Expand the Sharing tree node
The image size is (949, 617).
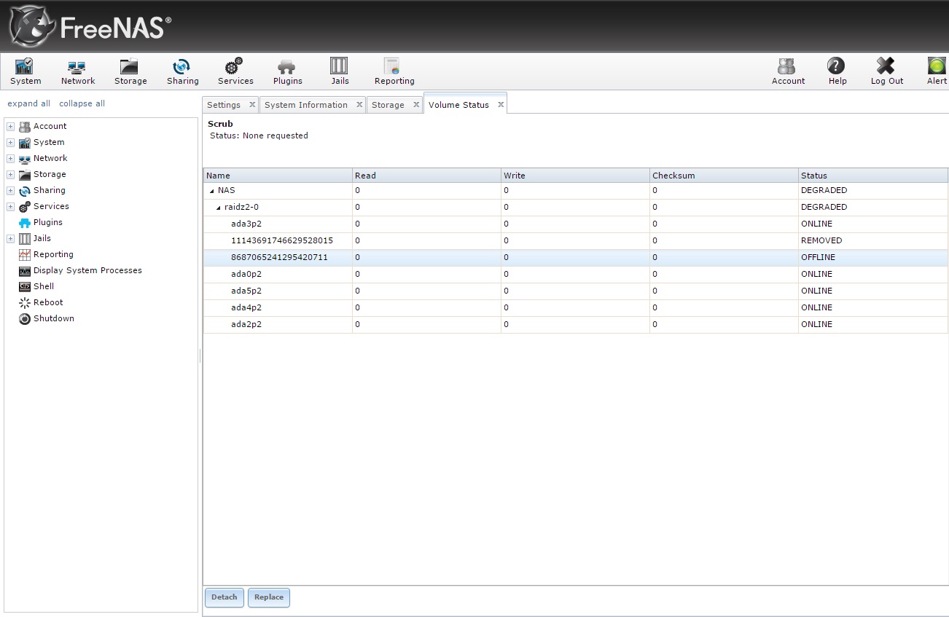click(11, 191)
